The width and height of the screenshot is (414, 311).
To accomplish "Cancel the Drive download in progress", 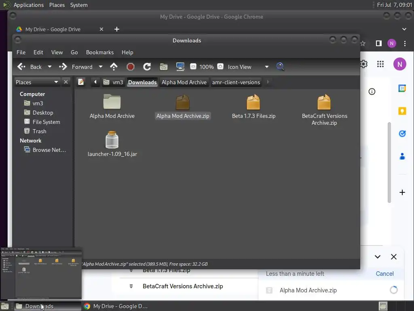I will point(385,274).
